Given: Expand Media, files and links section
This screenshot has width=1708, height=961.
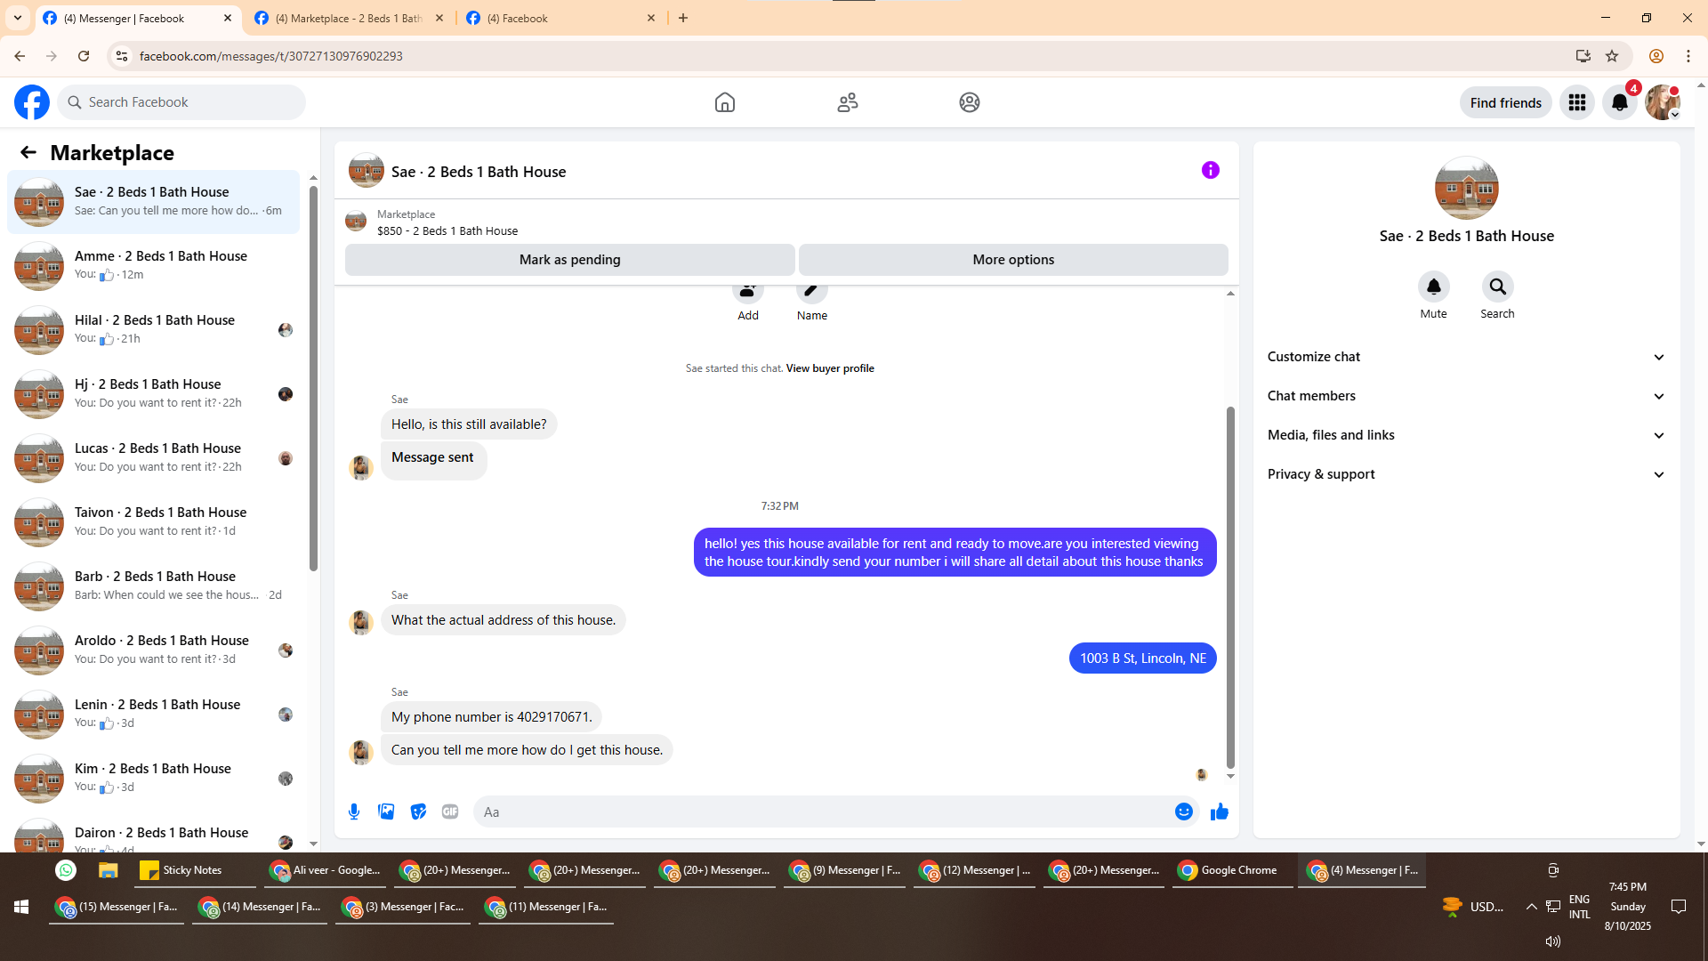Looking at the screenshot, I should (x=1465, y=435).
